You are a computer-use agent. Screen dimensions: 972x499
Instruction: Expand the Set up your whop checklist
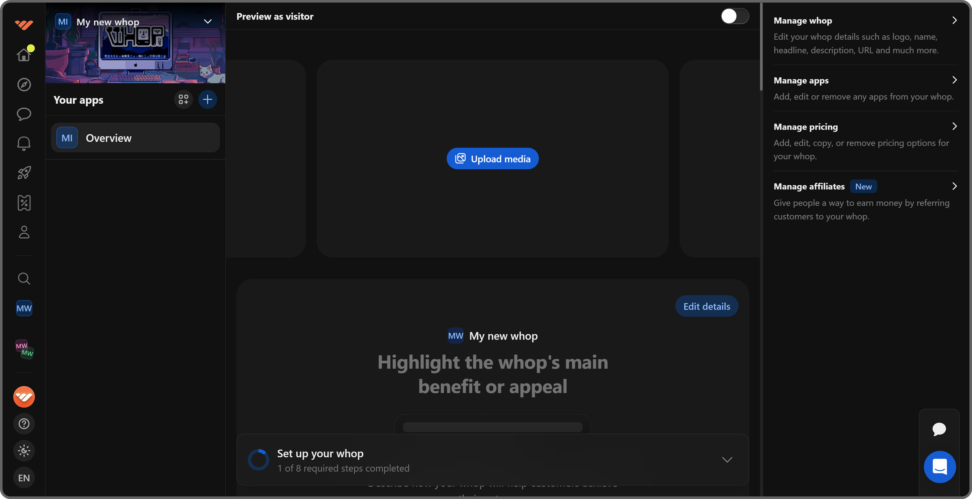(x=727, y=460)
